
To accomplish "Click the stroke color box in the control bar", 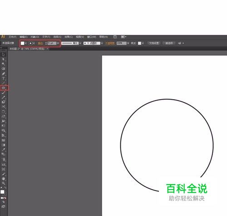I will pos(30,43).
